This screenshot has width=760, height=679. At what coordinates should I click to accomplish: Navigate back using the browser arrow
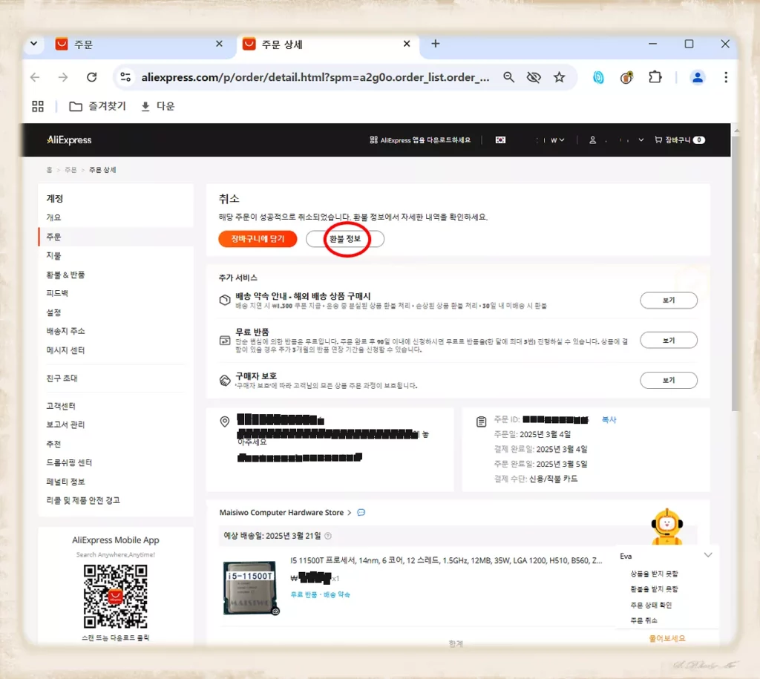pos(35,76)
